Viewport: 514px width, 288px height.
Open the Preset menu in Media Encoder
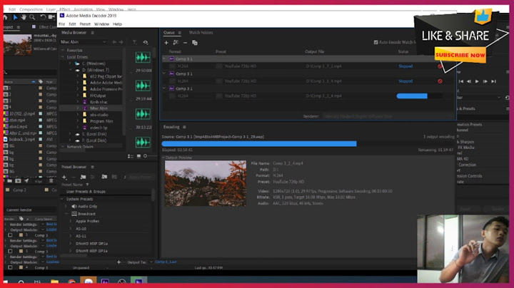point(85,24)
